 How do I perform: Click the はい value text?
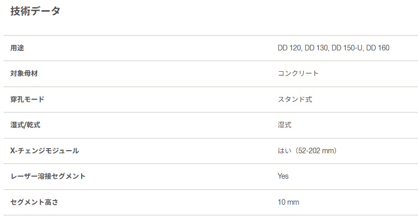point(284,151)
